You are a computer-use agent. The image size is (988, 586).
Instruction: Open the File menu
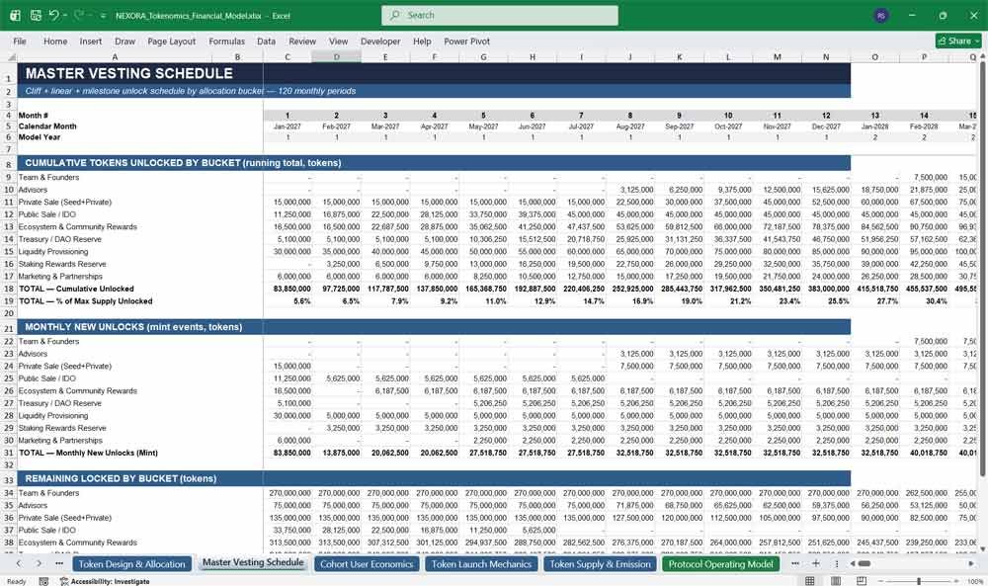[x=20, y=41]
